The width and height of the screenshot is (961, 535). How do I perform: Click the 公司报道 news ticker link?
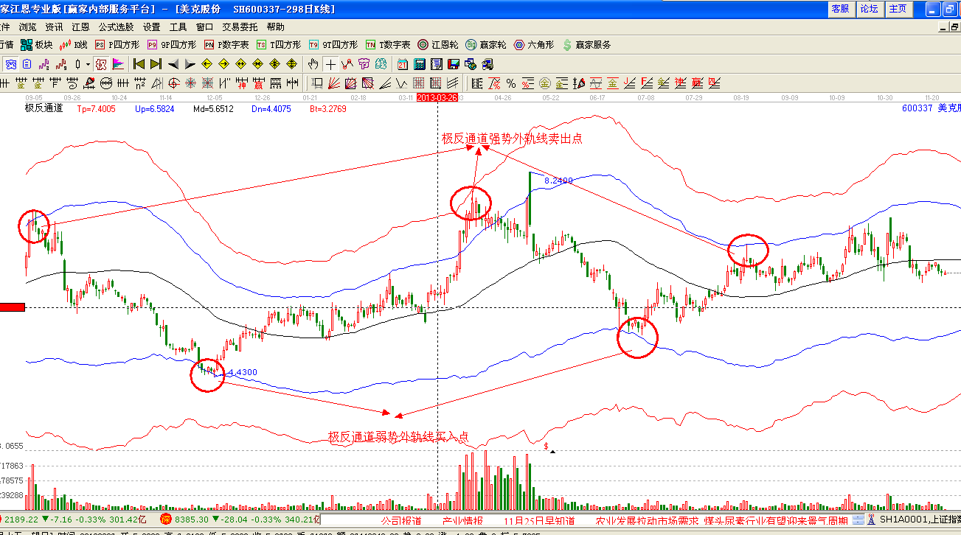pos(401,521)
